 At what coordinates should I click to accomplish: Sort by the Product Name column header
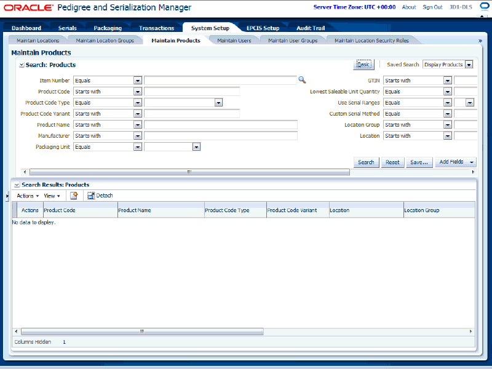click(161, 210)
